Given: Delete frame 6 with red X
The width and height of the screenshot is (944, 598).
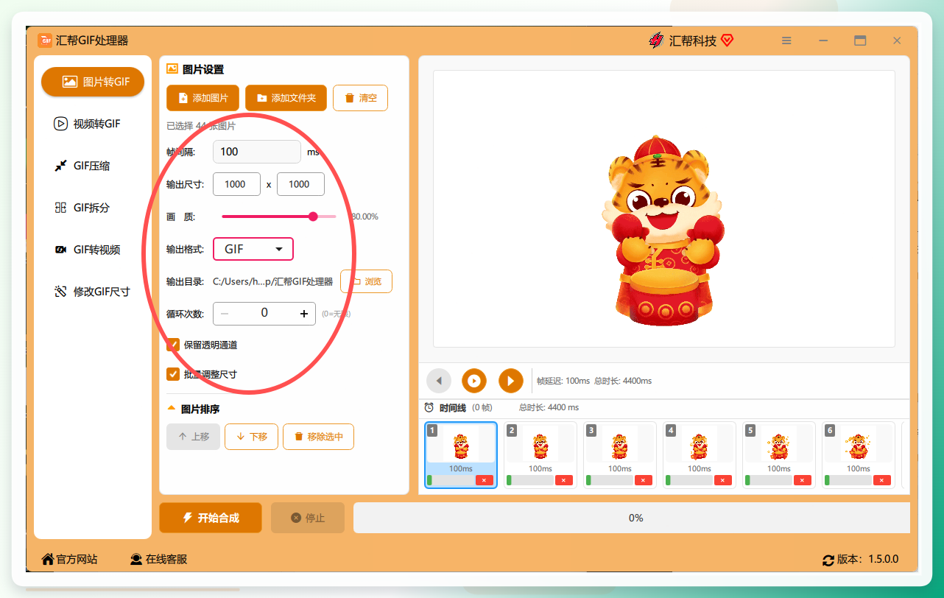Looking at the screenshot, I should pos(882,480).
